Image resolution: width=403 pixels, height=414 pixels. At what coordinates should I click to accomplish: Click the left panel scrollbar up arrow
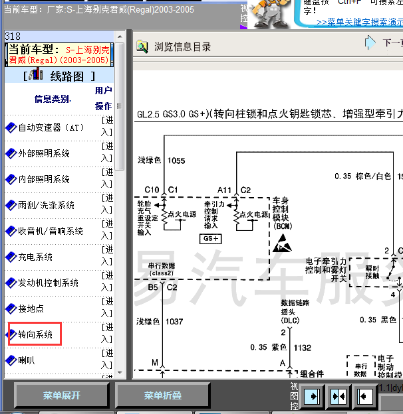tap(120, 36)
